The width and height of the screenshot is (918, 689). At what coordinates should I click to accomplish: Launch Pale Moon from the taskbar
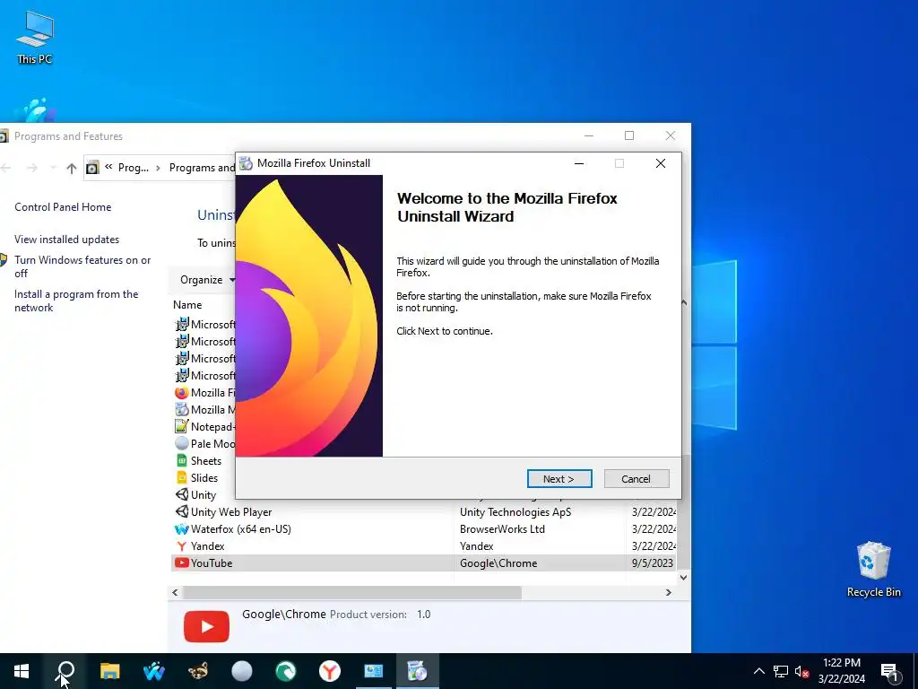242,671
